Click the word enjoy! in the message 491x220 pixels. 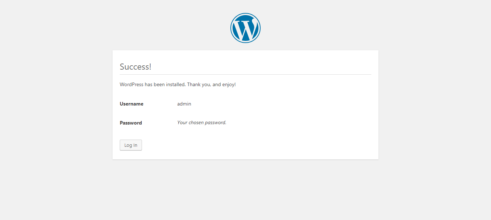tap(229, 85)
